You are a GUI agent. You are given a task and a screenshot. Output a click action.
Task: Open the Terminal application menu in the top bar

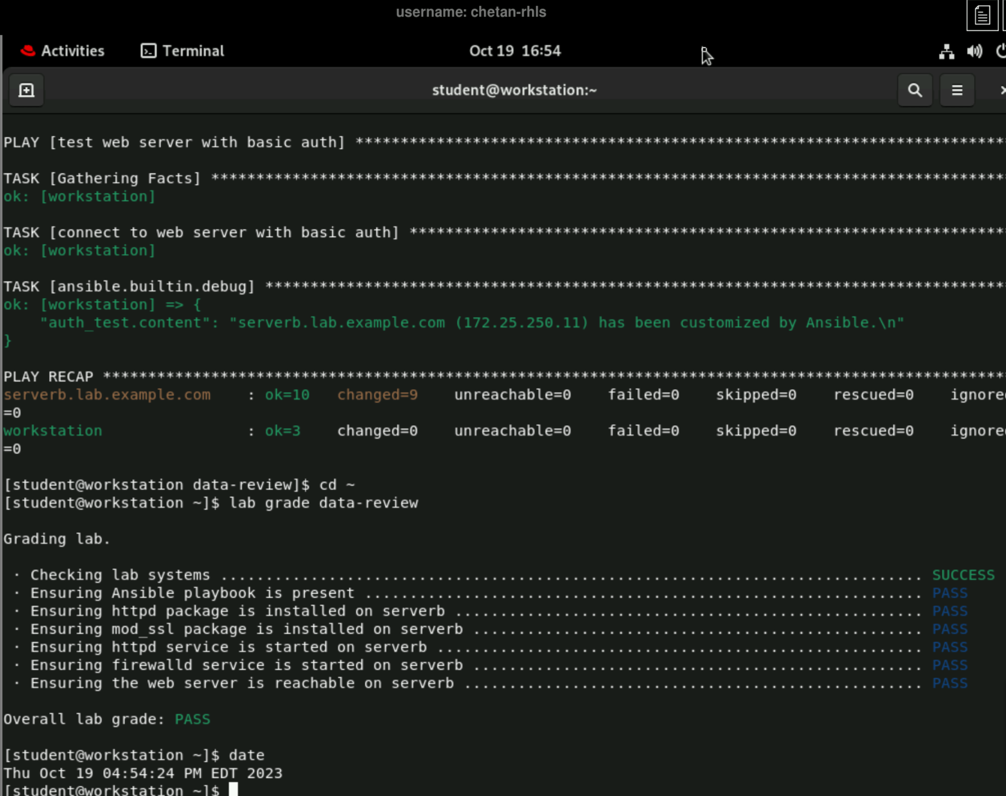pyautogui.click(x=182, y=51)
